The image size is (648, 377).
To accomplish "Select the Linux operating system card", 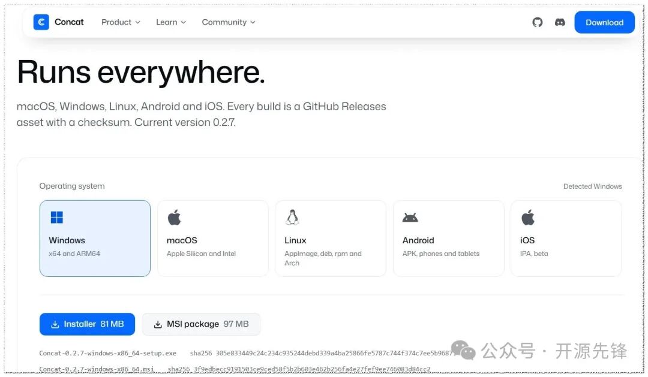I will point(331,239).
